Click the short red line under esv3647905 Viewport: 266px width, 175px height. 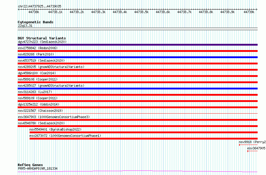coord(253,151)
